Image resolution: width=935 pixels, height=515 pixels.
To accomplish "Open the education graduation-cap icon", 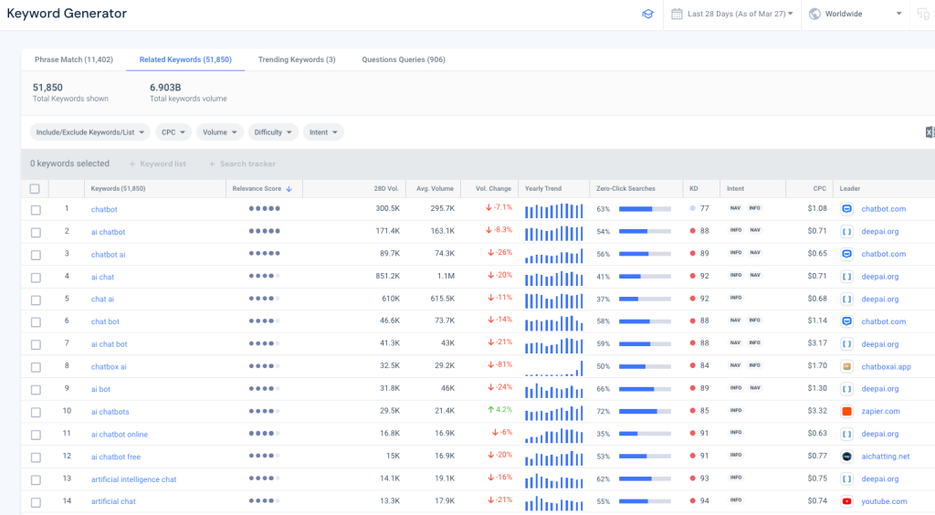I will (647, 14).
